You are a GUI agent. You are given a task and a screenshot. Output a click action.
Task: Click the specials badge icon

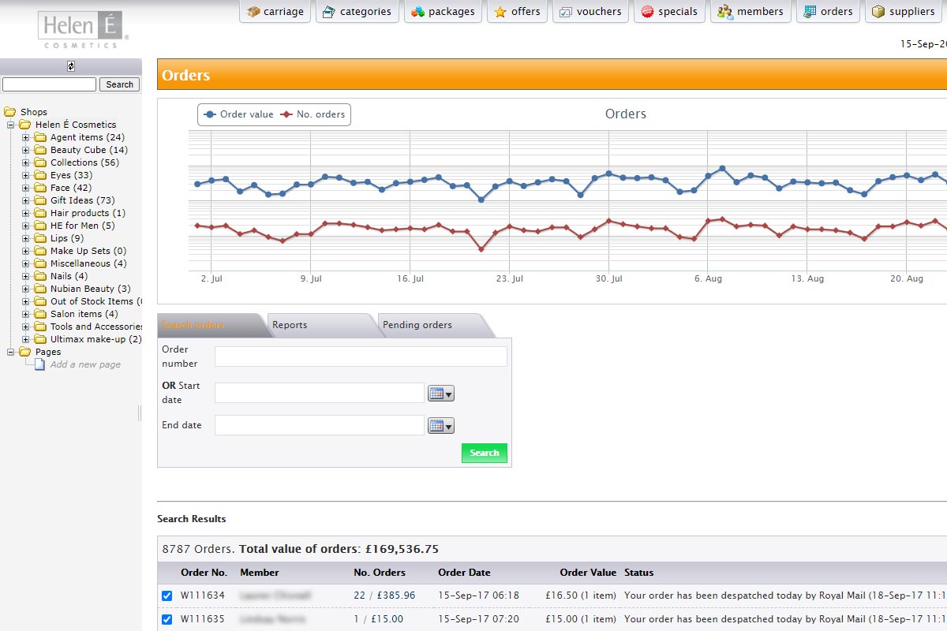pyautogui.click(x=647, y=12)
